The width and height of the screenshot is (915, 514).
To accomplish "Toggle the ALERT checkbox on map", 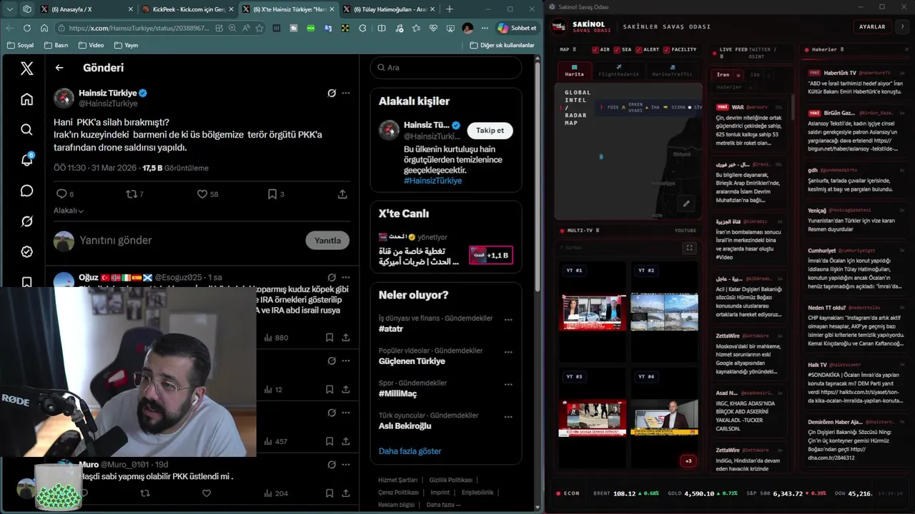I will 638,50.
